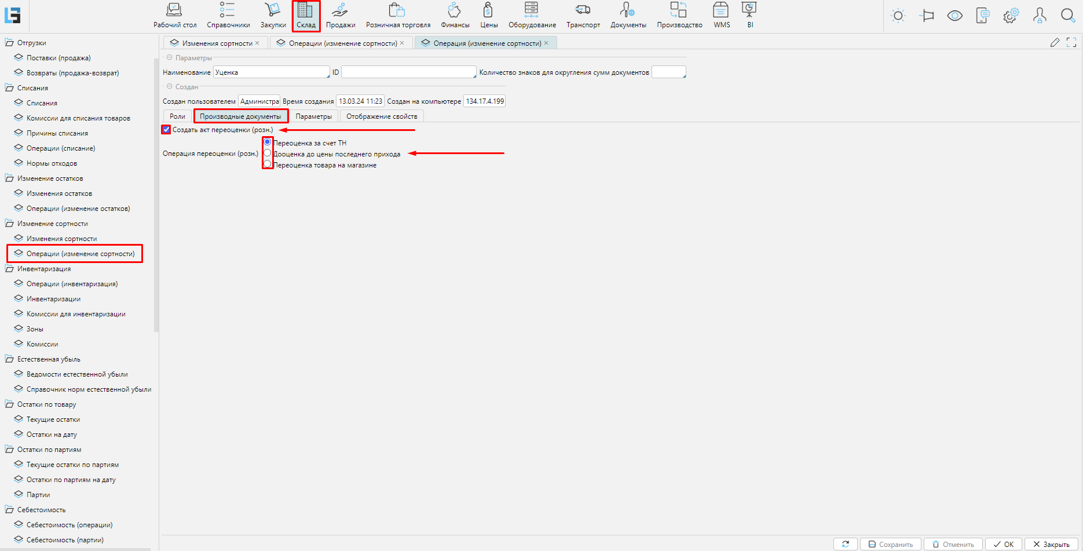
Task: Collapse the Списания folder in sidebar
Action: click(9, 88)
